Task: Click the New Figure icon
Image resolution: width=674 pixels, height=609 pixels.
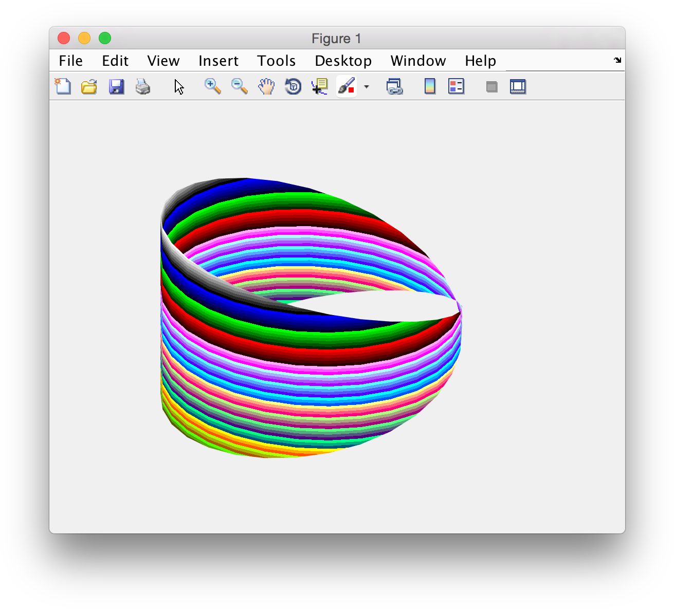Action: [63, 86]
